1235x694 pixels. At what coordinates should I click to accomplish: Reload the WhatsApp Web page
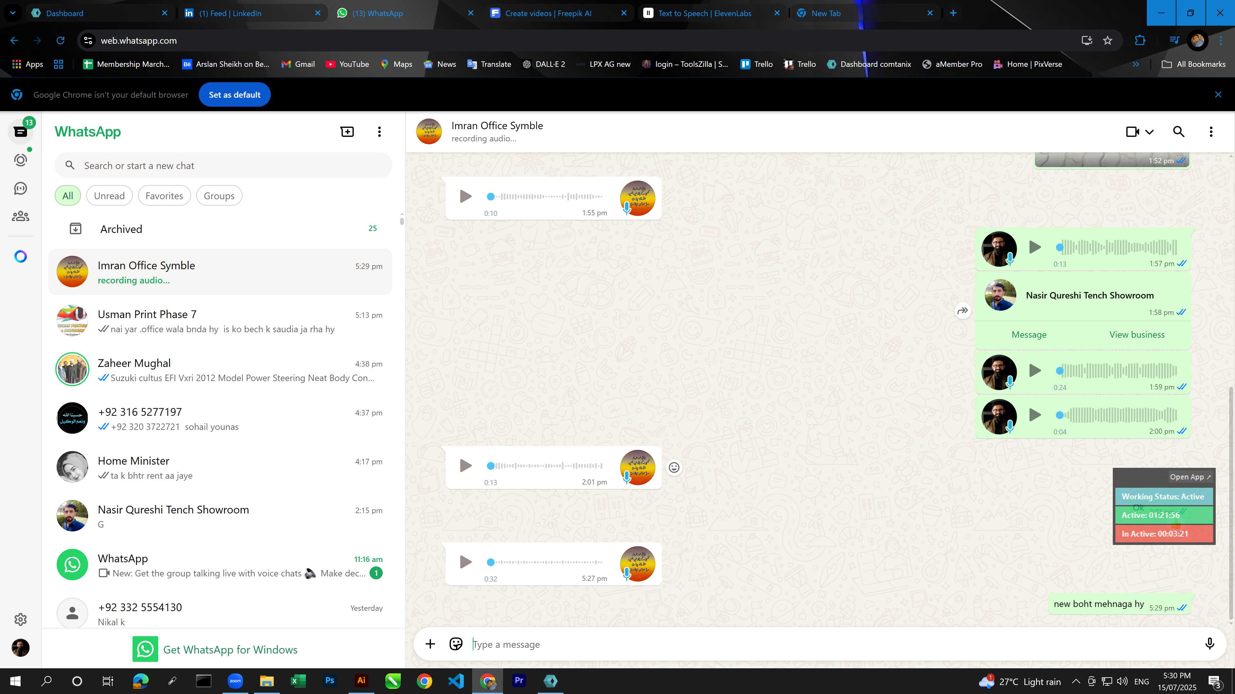[x=60, y=41]
